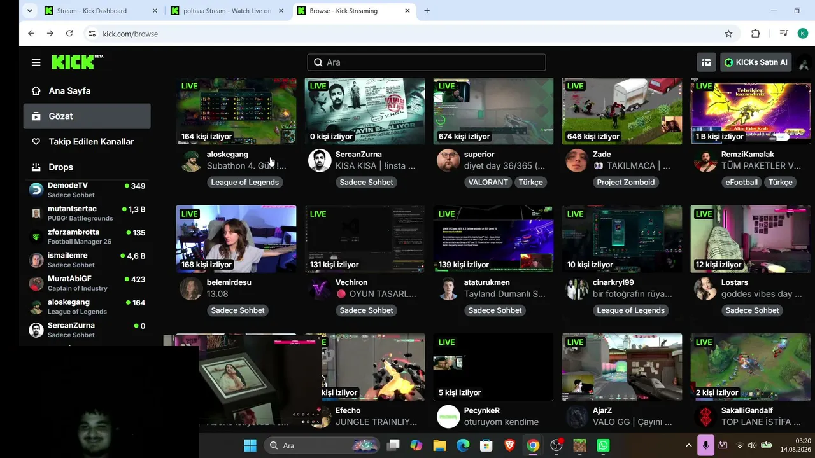
Task: Open Takip Edilen Kanallar in the sidebar
Action: [x=87, y=141]
